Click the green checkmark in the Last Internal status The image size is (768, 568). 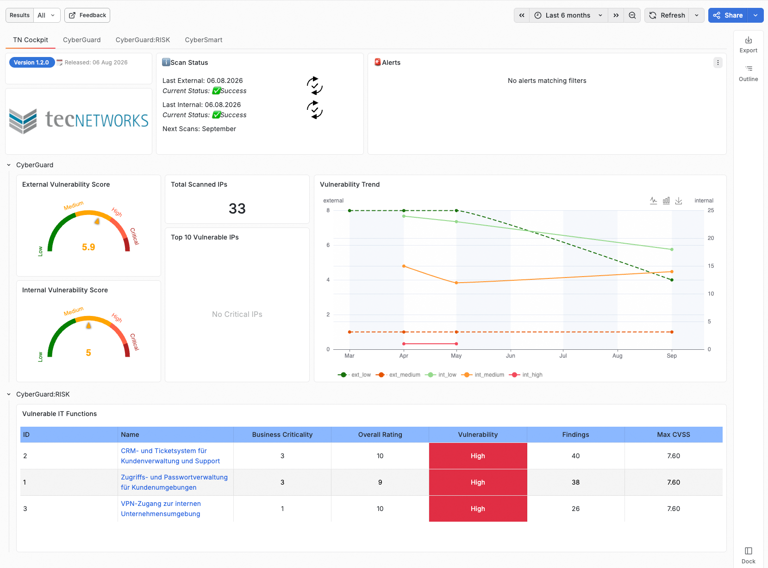[216, 115]
